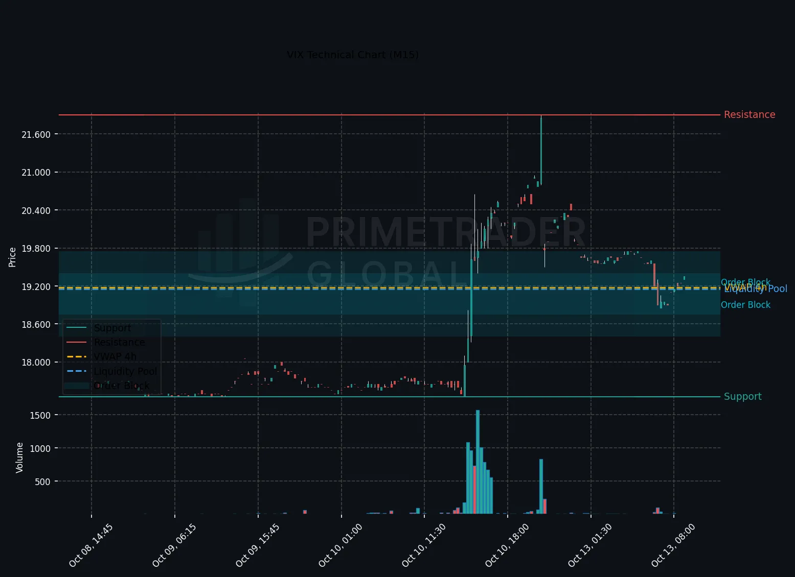Image resolution: width=795 pixels, height=577 pixels.
Task: Click the 1500 volume axis label
Action: click(x=40, y=416)
